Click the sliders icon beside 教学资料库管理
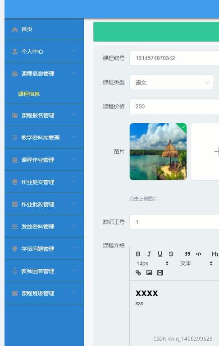 pyautogui.click(x=15, y=138)
